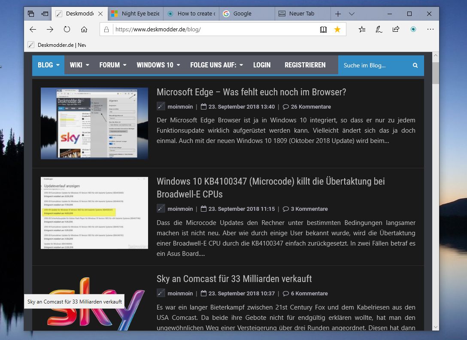Click moinmoin author on Sky article
This screenshot has width=467, height=340.
180,294
